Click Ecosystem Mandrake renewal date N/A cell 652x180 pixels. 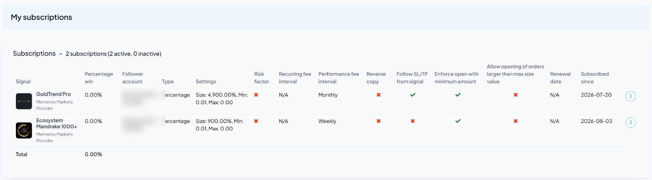(x=555, y=121)
